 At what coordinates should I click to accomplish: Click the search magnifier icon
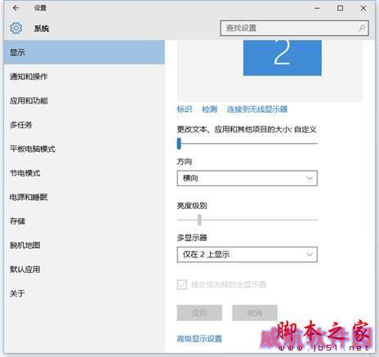point(362,28)
